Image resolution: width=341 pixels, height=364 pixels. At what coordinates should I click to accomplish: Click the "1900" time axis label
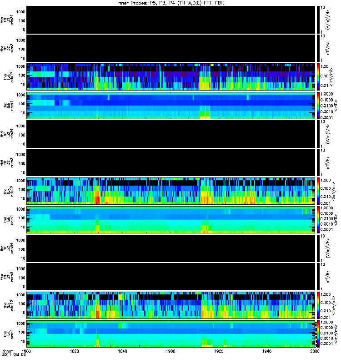click(x=170, y=351)
